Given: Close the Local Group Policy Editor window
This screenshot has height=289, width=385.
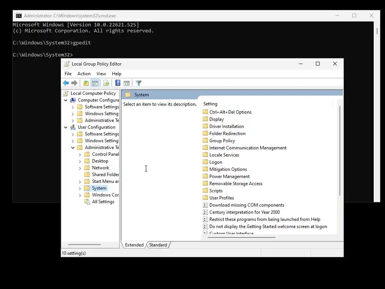Looking at the screenshot, I should pos(335,64).
